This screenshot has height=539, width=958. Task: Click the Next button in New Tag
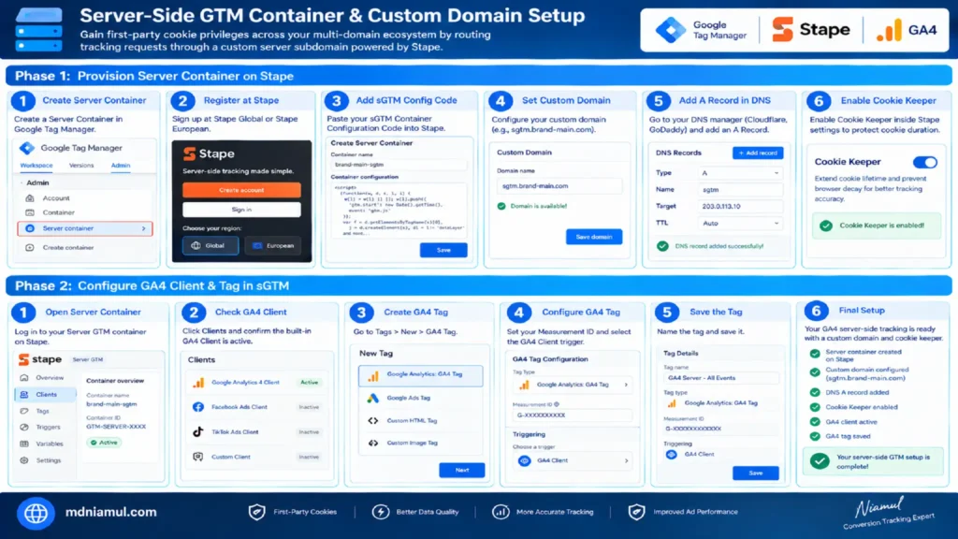462,470
